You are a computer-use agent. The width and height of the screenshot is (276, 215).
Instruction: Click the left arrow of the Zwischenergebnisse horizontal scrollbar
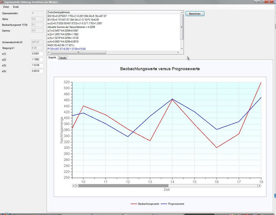pyautogui.click(x=49, y=52)
